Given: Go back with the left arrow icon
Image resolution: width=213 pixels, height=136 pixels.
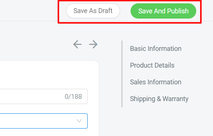Looking at the screenshot, I should pos(78,44).
